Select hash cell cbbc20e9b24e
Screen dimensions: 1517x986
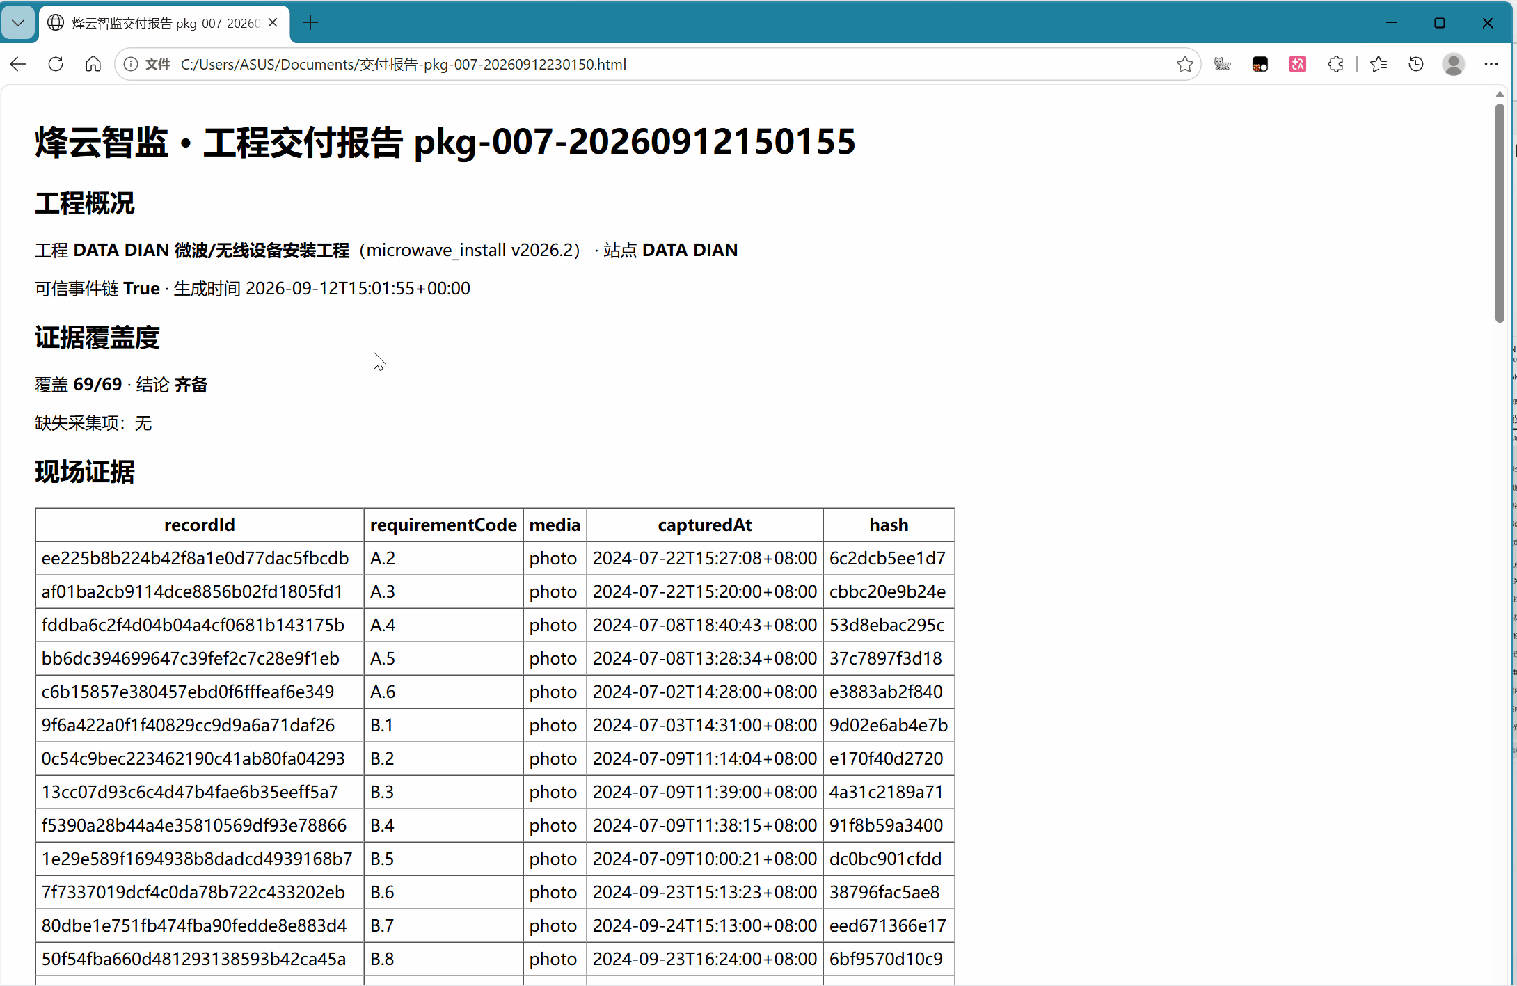pos(889,591)
